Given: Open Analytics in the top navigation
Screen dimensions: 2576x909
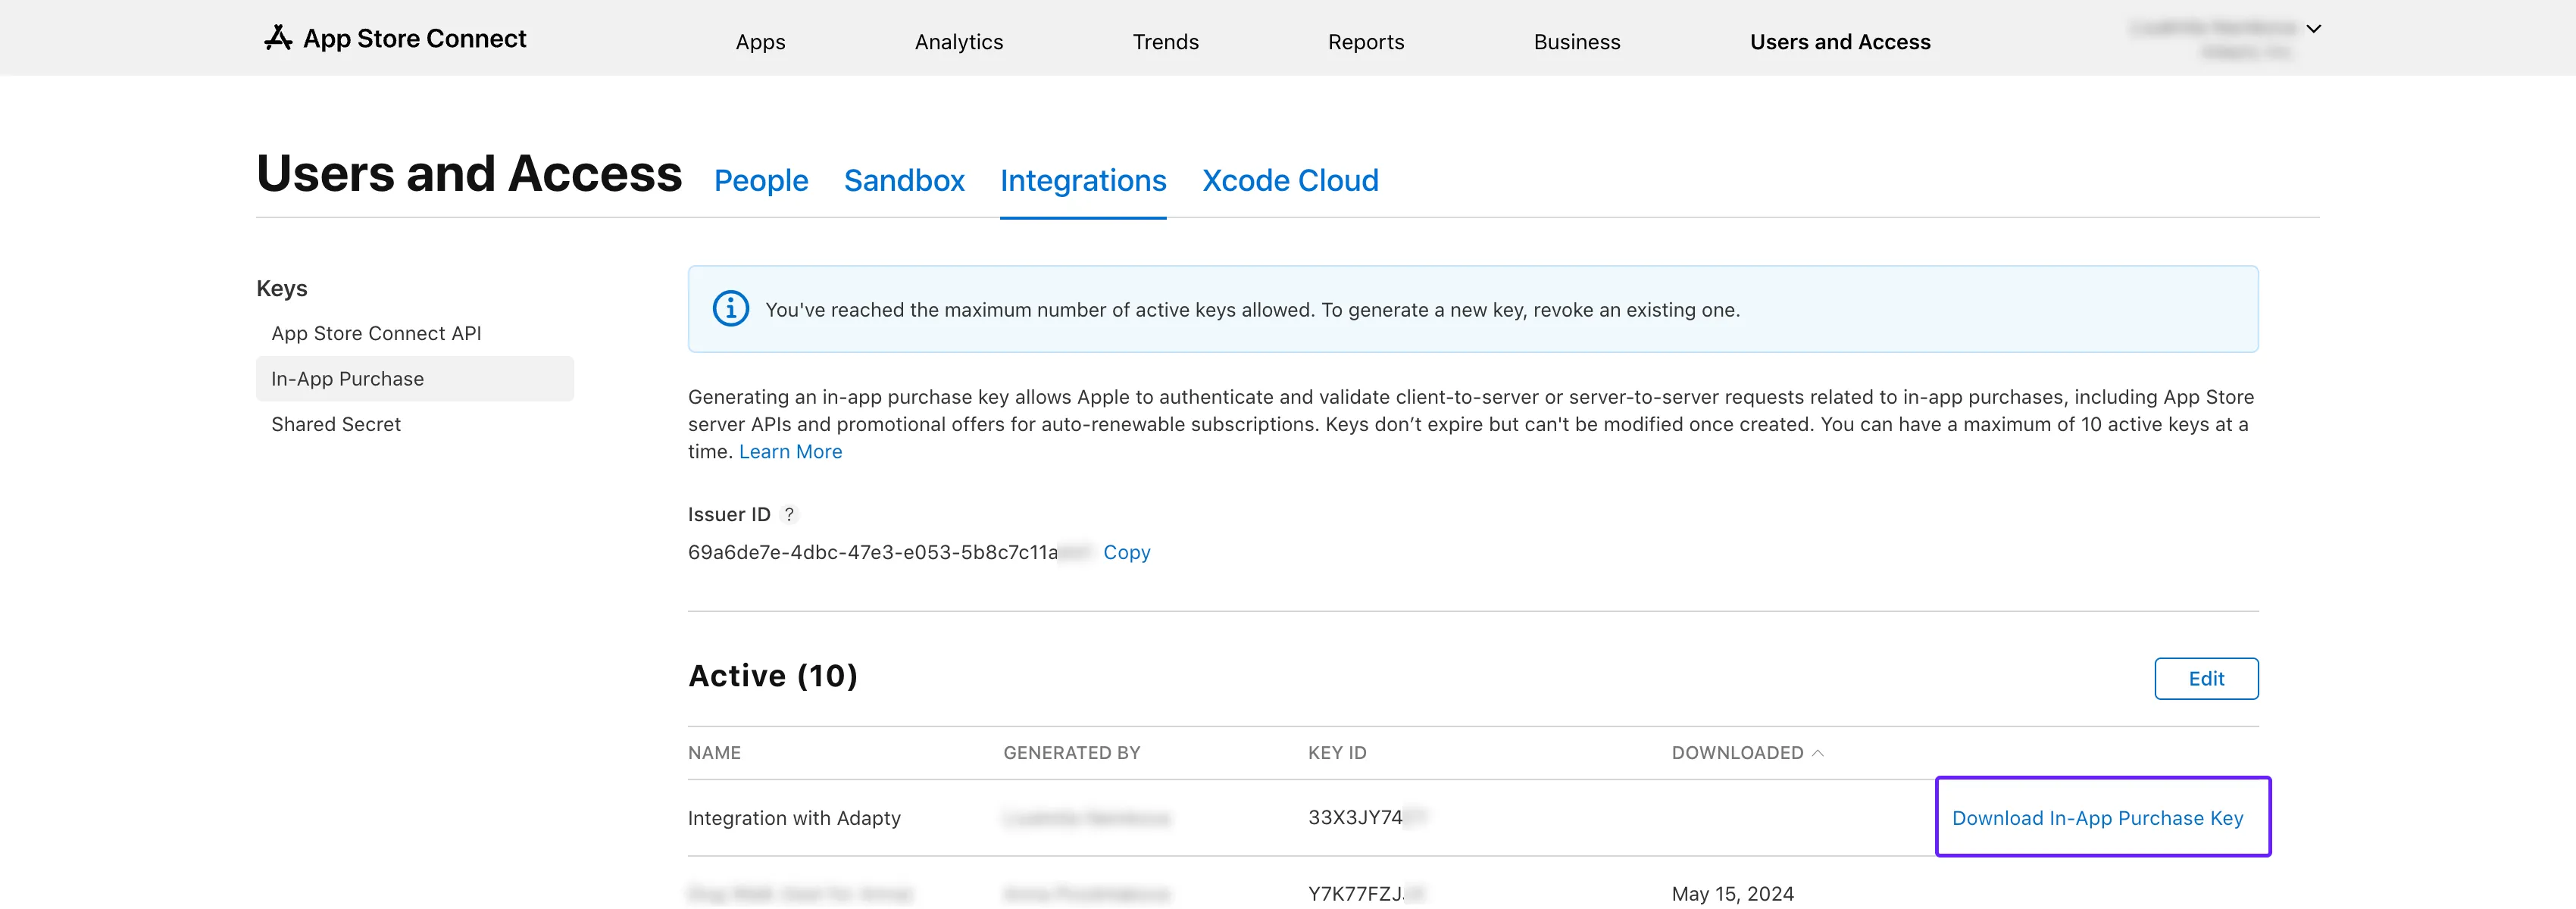Looking at the screenshot, I should 958,42.
